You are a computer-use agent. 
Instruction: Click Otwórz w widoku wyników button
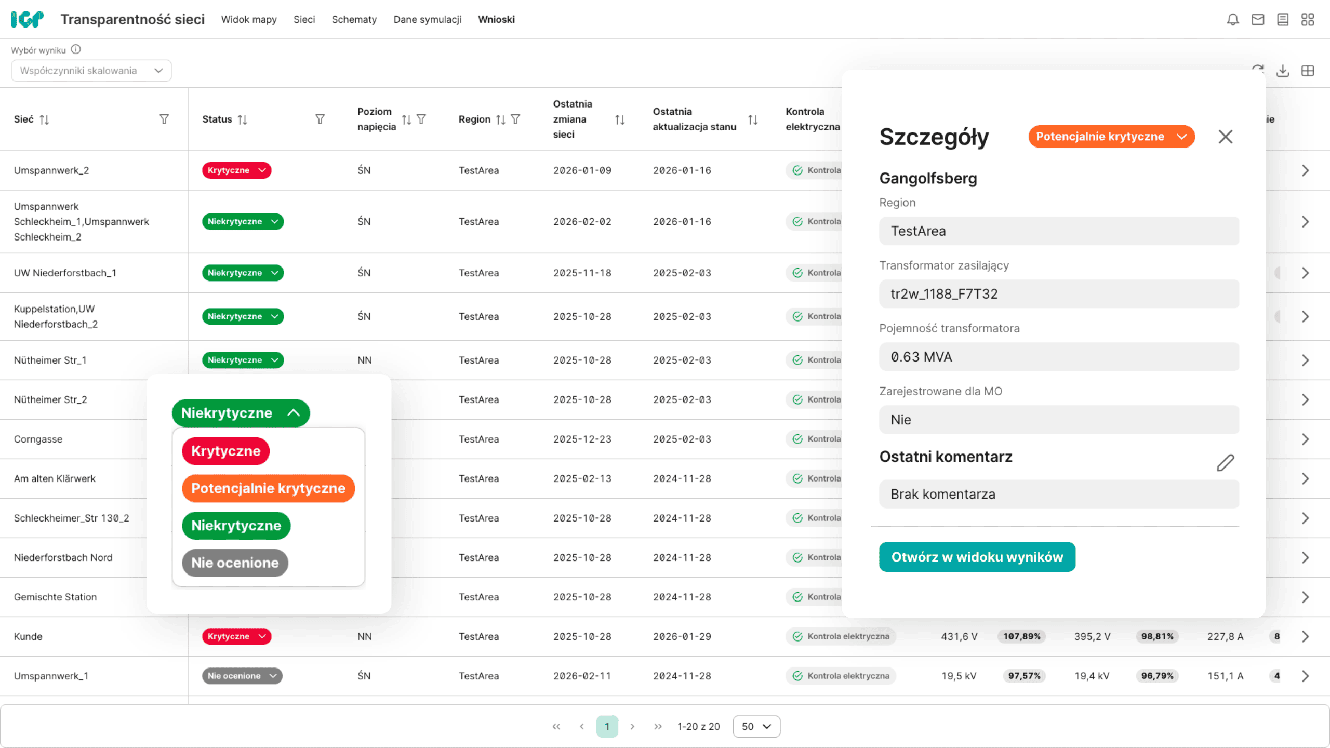click(977, 557)
